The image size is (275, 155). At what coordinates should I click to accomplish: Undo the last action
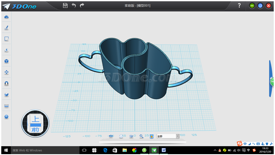pyautogui.click(x=74, y=6)
